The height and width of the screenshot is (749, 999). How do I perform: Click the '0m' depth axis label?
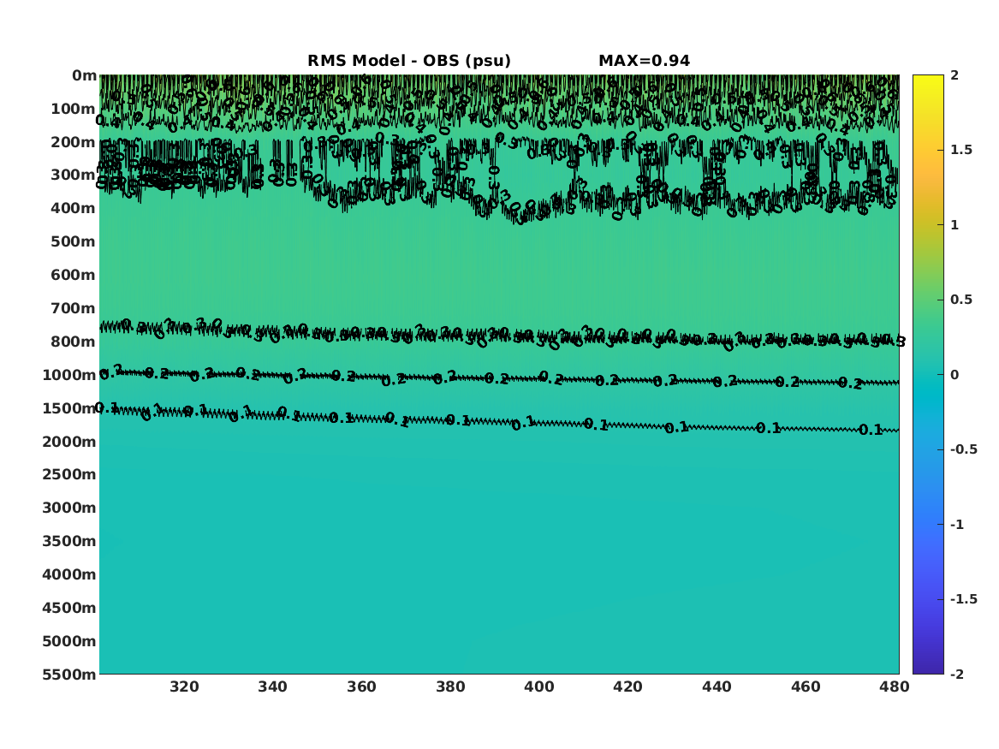[x=84, y=76]
